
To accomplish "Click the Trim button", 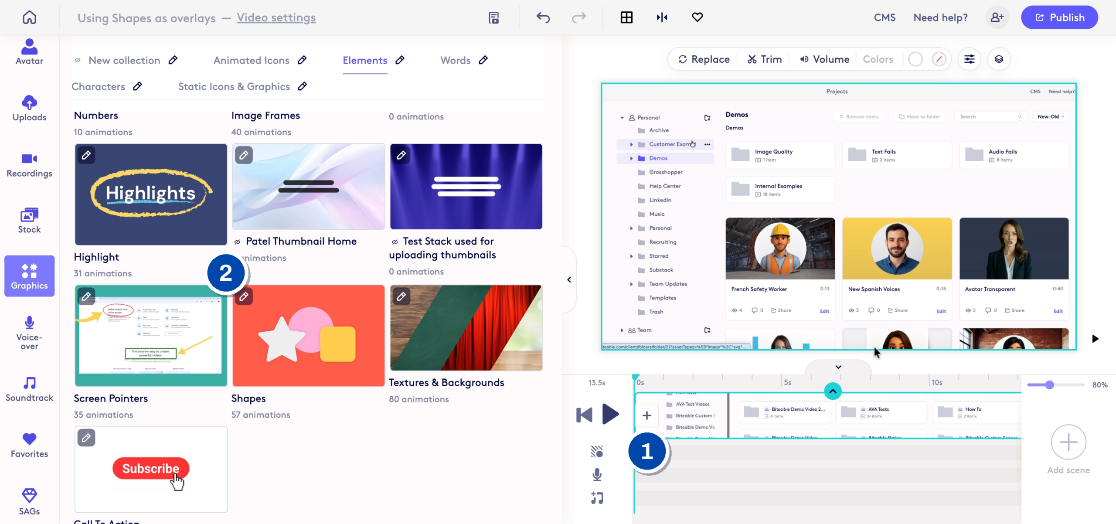I will pos(765,59).
